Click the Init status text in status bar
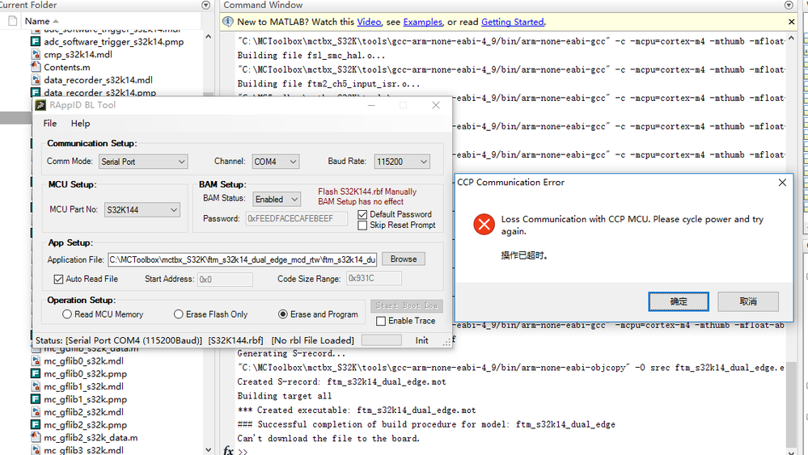 click(421, 341)
